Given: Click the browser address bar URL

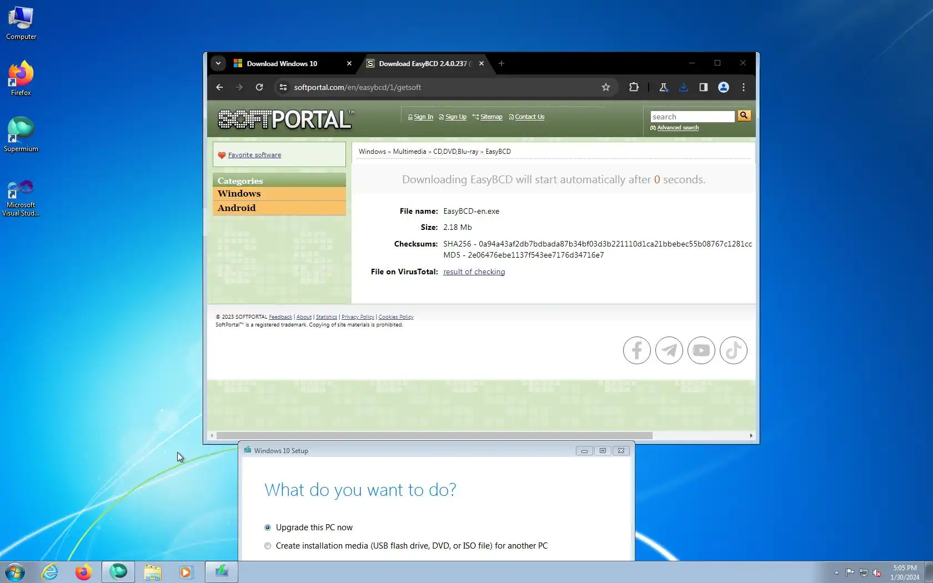Looking at the screenshot, I should point(357,87).
